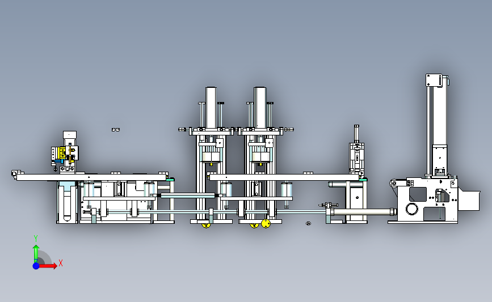Click the red X axis arrow of triad

(x=48, y=266)
